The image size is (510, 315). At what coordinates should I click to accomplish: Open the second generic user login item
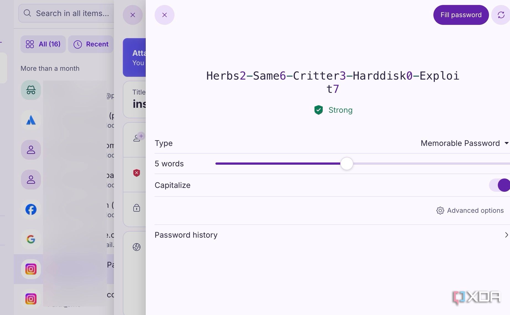[31, 180]
